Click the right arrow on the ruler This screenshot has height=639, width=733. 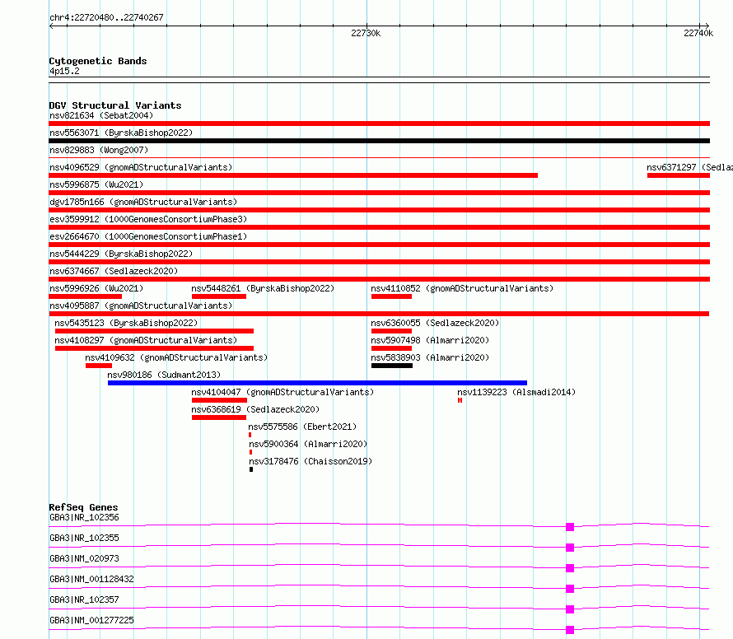click(707, 26)
